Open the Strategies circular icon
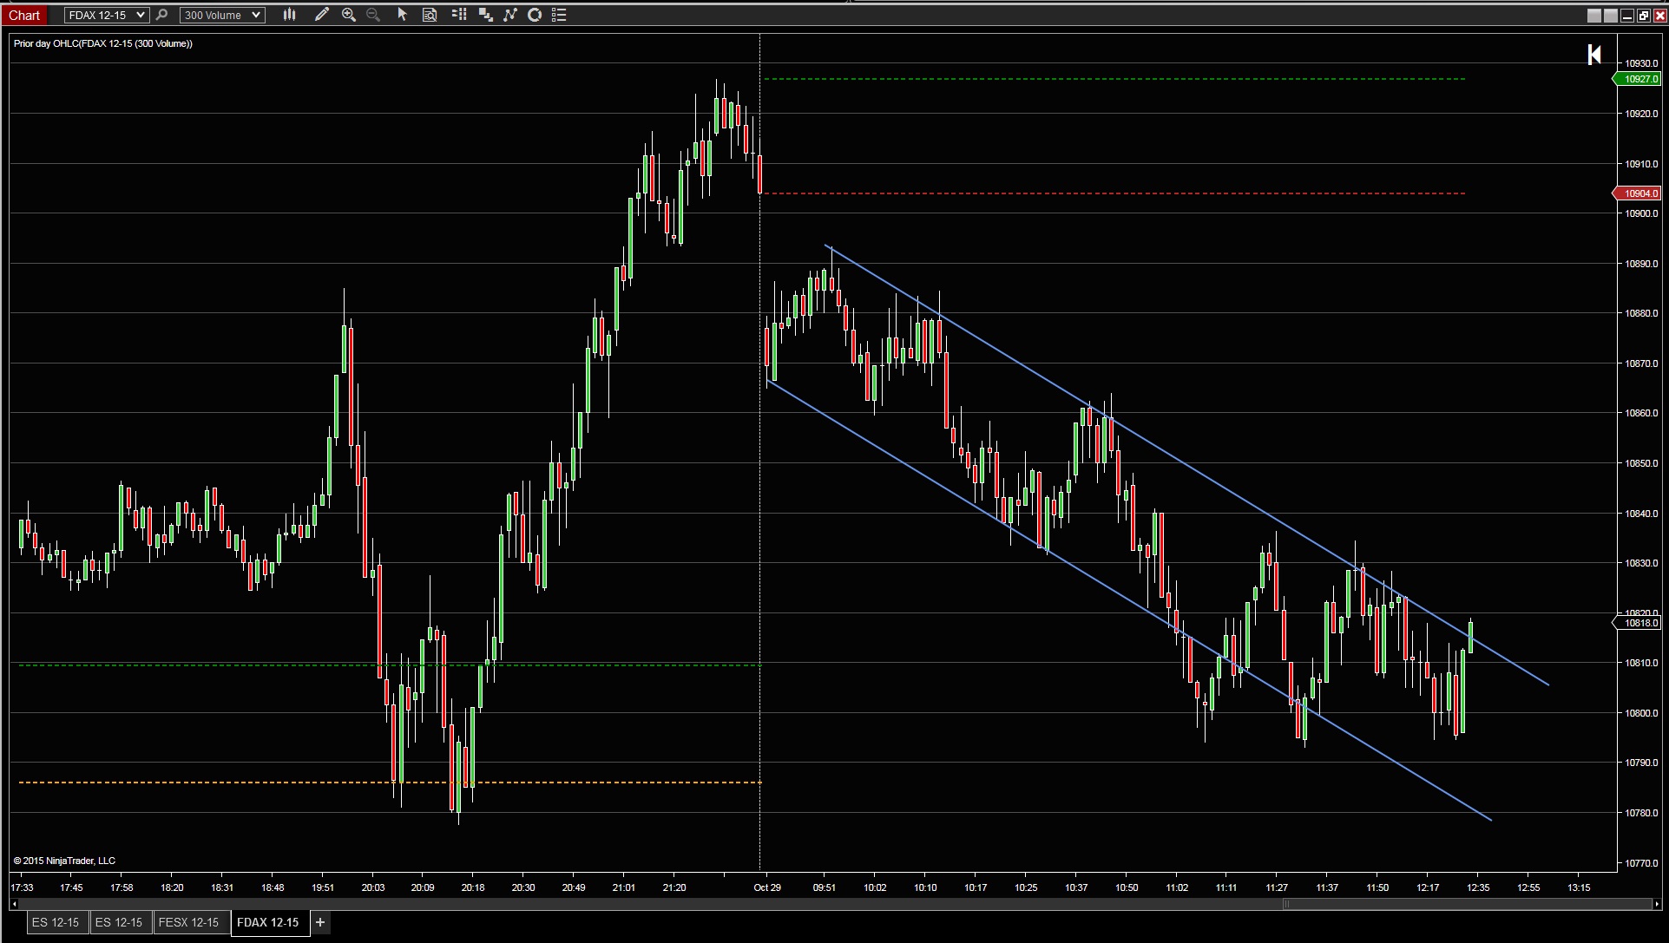This screenshot has width=1669, height=943. click(x=535, y=15)
